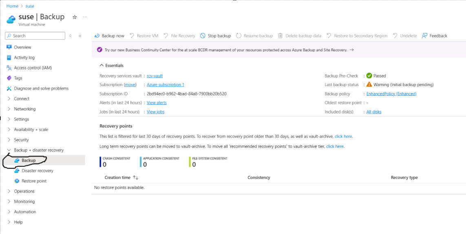Click the Diagnose and solve problems wrench icon

tap(9, 88)
